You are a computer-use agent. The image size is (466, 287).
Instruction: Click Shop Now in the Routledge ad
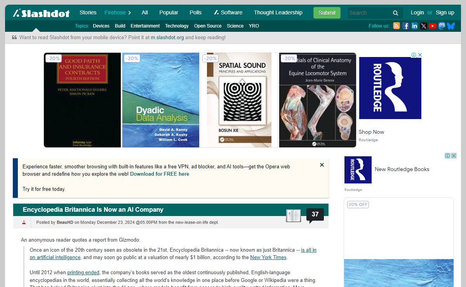pyautogui.click(x=371, y=132)
